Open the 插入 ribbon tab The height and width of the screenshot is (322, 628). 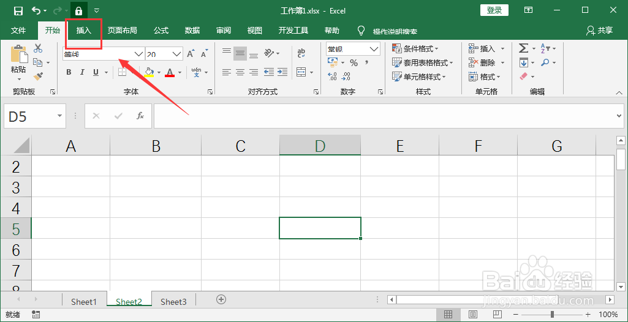click(x=84, y=31)
